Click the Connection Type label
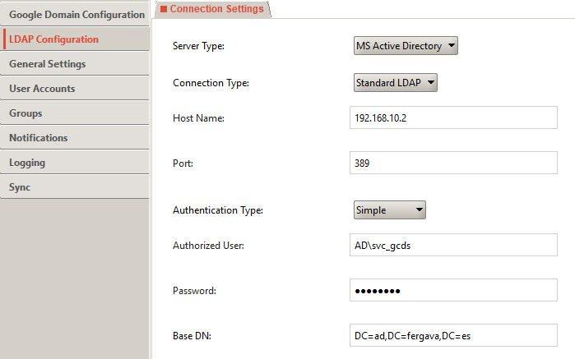 pyautogui.click(x=211, y=83)
